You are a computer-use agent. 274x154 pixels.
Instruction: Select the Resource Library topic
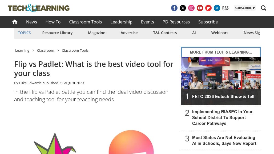tap(57, 33)
